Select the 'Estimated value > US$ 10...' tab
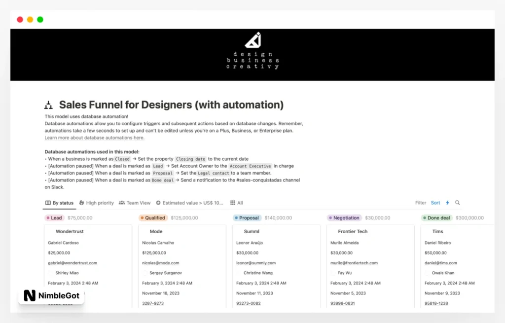Viewport: 505px width, 323px height. [189, 203]
